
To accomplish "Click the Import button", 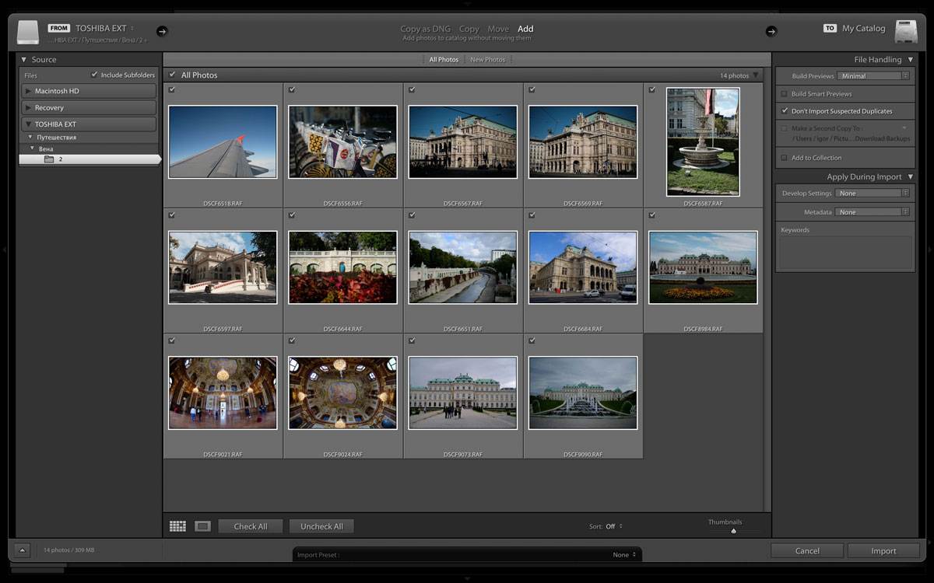I will (x=883, y=550).
